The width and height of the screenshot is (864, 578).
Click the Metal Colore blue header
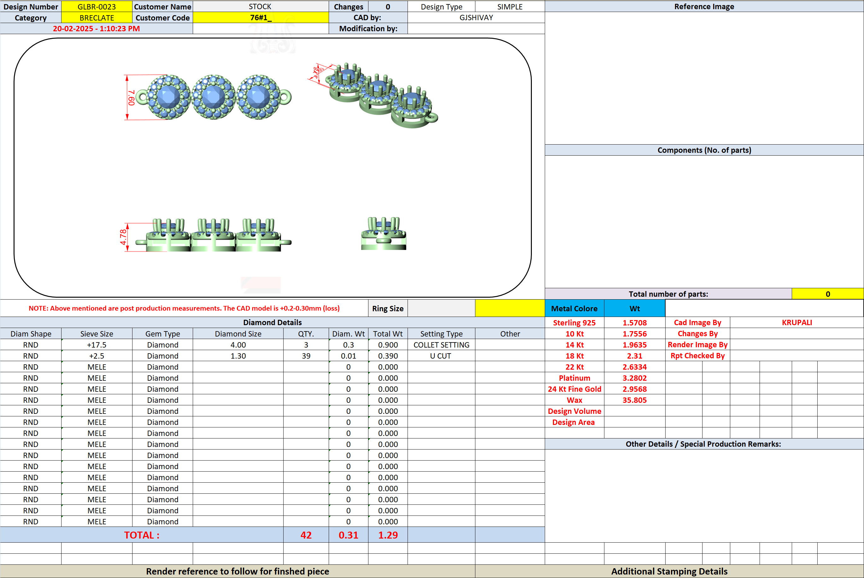pos(574,308)
